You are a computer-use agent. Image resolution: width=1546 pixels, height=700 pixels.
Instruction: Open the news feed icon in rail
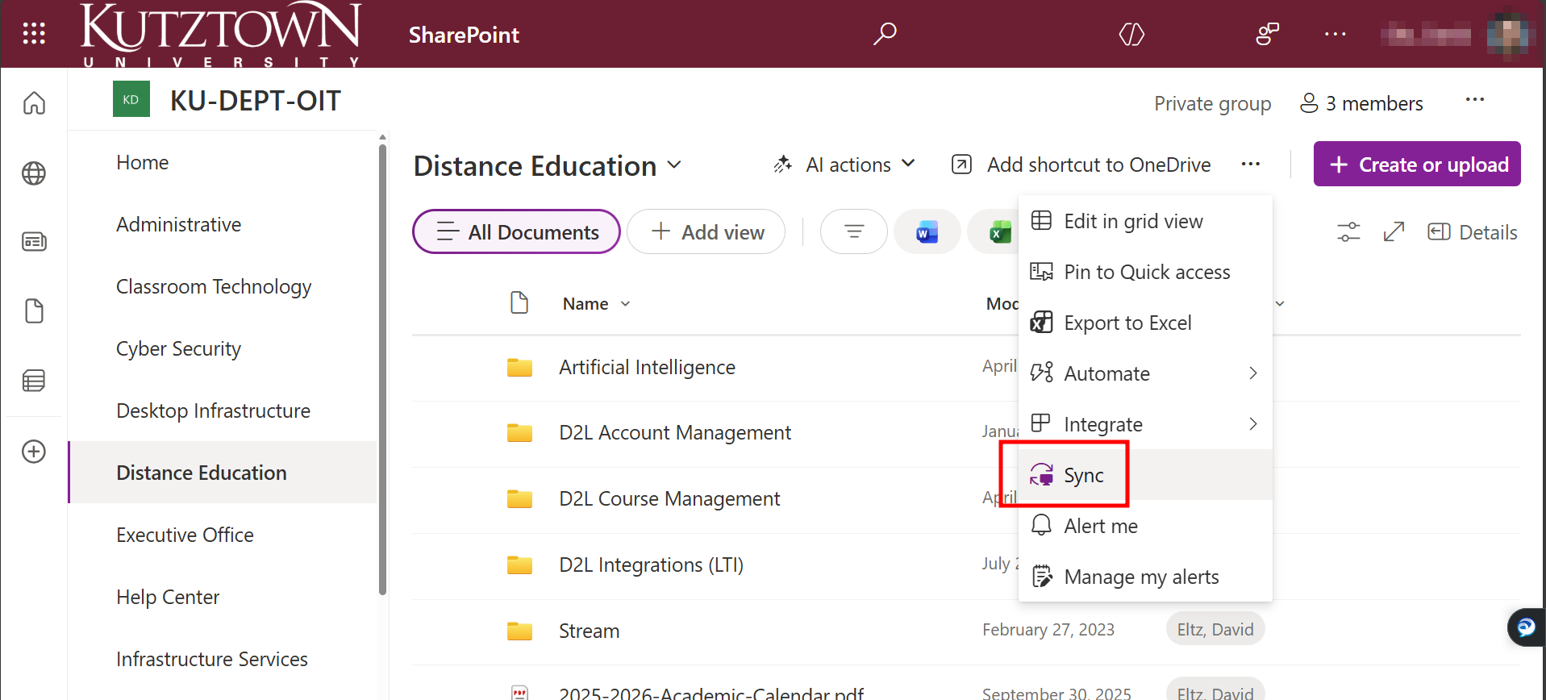pos(34,241)
